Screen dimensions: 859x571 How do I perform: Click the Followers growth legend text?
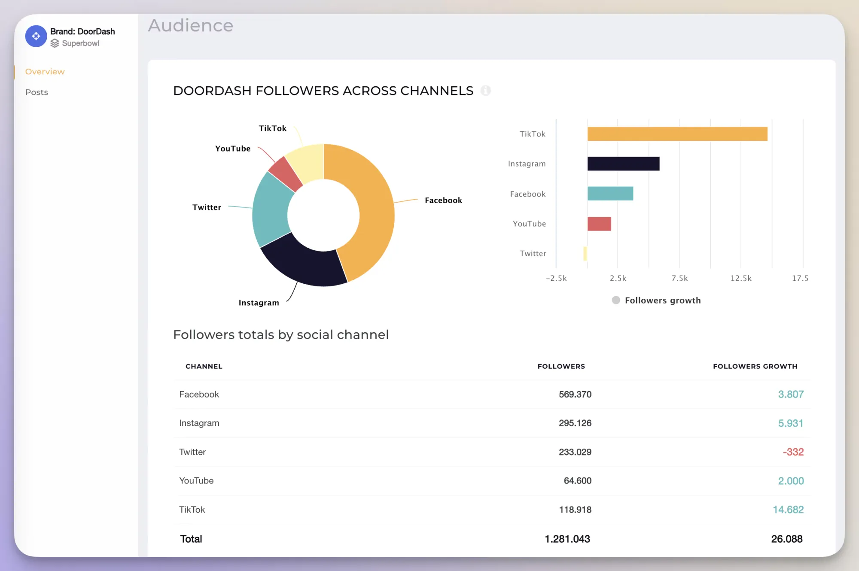click(663, 300)
